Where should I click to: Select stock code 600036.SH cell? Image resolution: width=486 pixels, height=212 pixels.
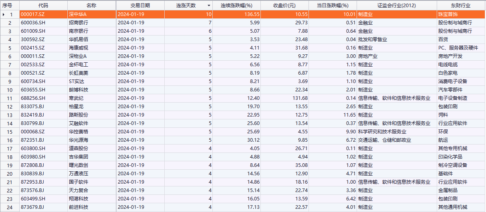43,23
